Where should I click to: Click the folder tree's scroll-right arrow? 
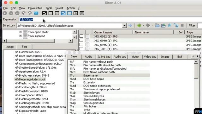click(70, 41)
